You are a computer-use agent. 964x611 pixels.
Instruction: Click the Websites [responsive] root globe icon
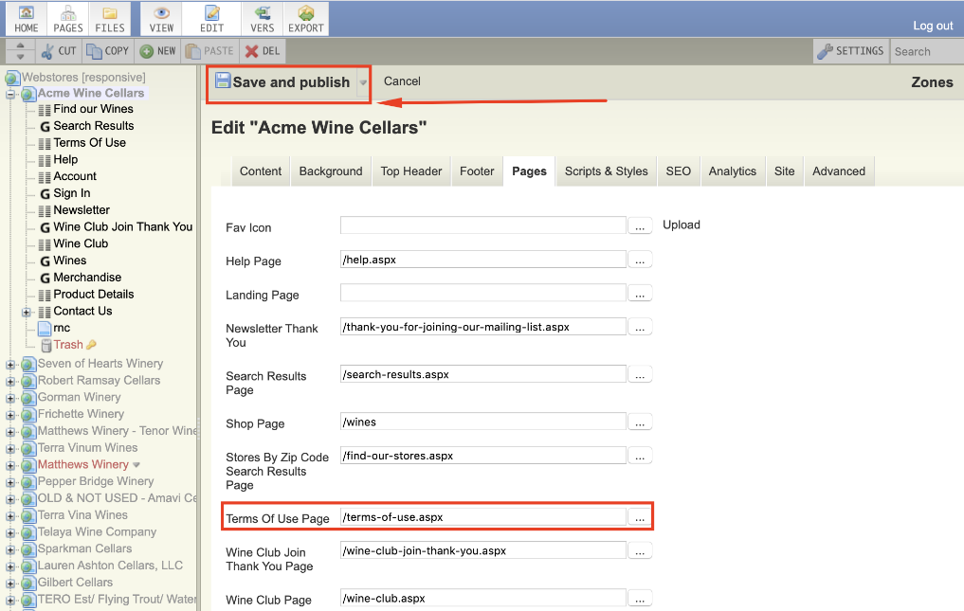(12, 78)
